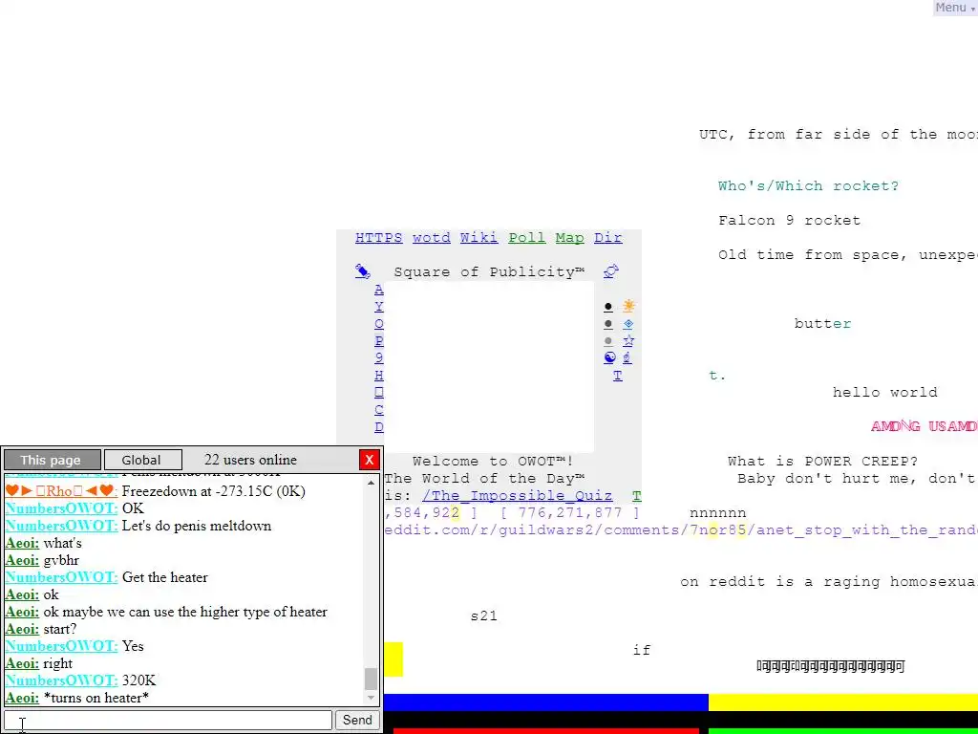Click the 'nnnnnn' text
This screenshot has width=978, height=734.
pyautogui.click(x=718, y=513)
